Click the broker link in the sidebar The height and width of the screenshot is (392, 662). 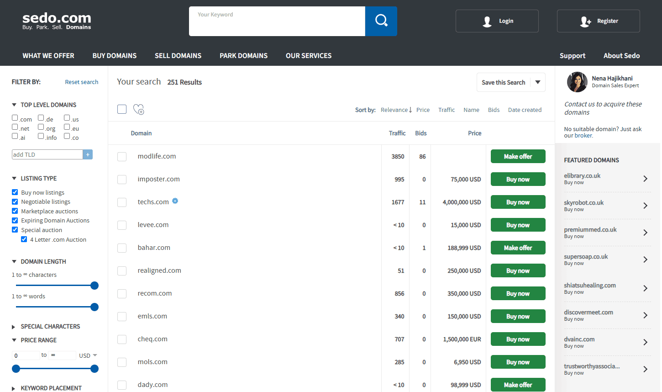click(x=583, y=135)
